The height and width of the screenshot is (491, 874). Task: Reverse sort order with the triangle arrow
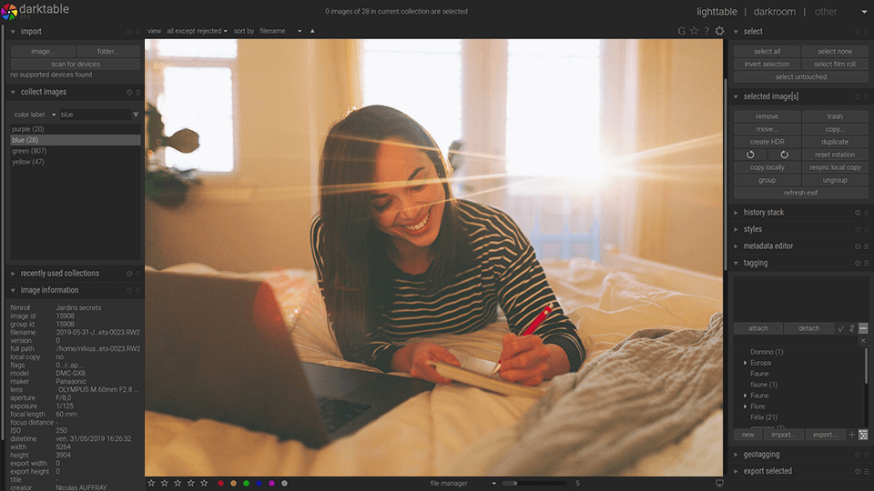312,31
